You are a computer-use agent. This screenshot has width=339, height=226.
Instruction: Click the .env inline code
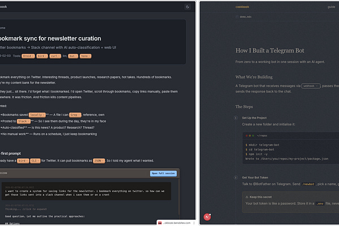pos(320,203)
